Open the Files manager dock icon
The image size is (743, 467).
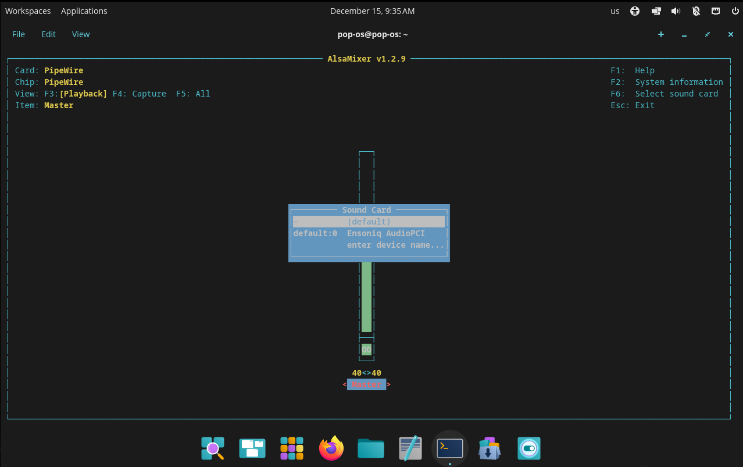pos(371,448)
